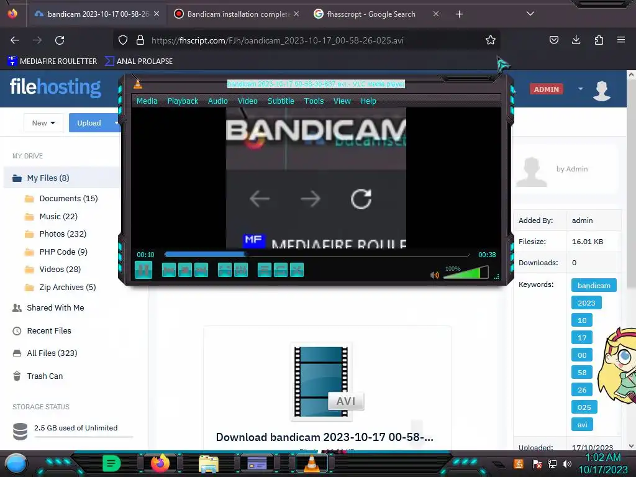Go to the filehosting logo home
Image resolution: width=636 pixels, height=477 pixels.
point(55,87)
